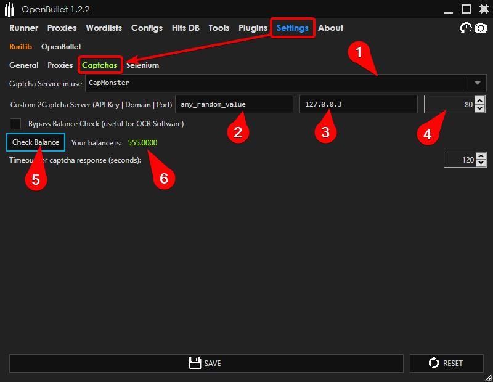Maximize the OpenBullet window
The image size is (493, 382).
(x=466, y=9)
